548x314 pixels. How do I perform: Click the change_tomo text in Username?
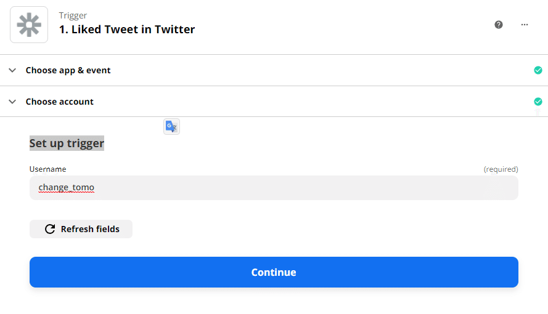pos(67,187)
